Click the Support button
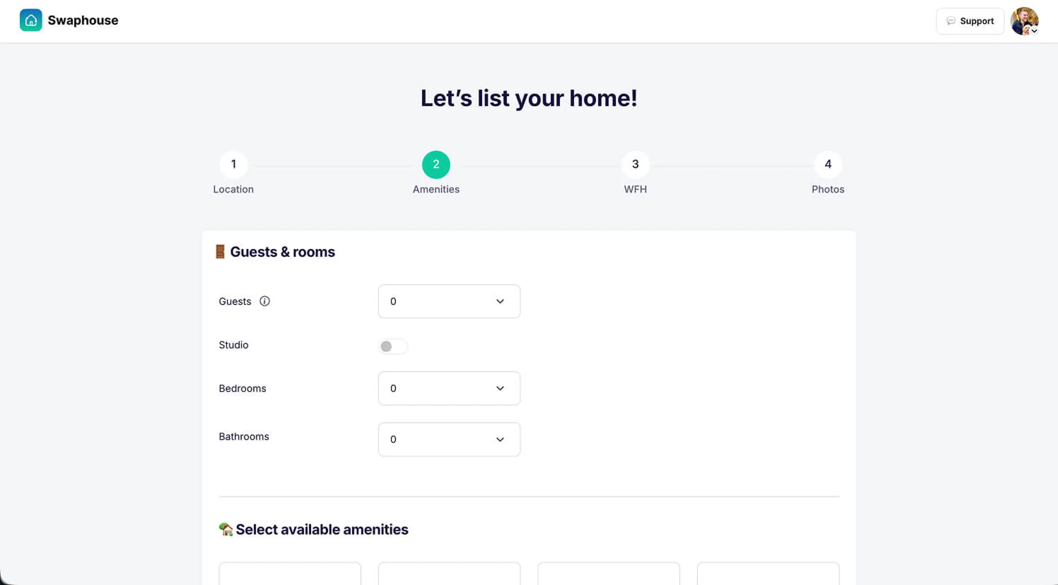Viewport: 1058px width, 585px height. pos(970,21)
